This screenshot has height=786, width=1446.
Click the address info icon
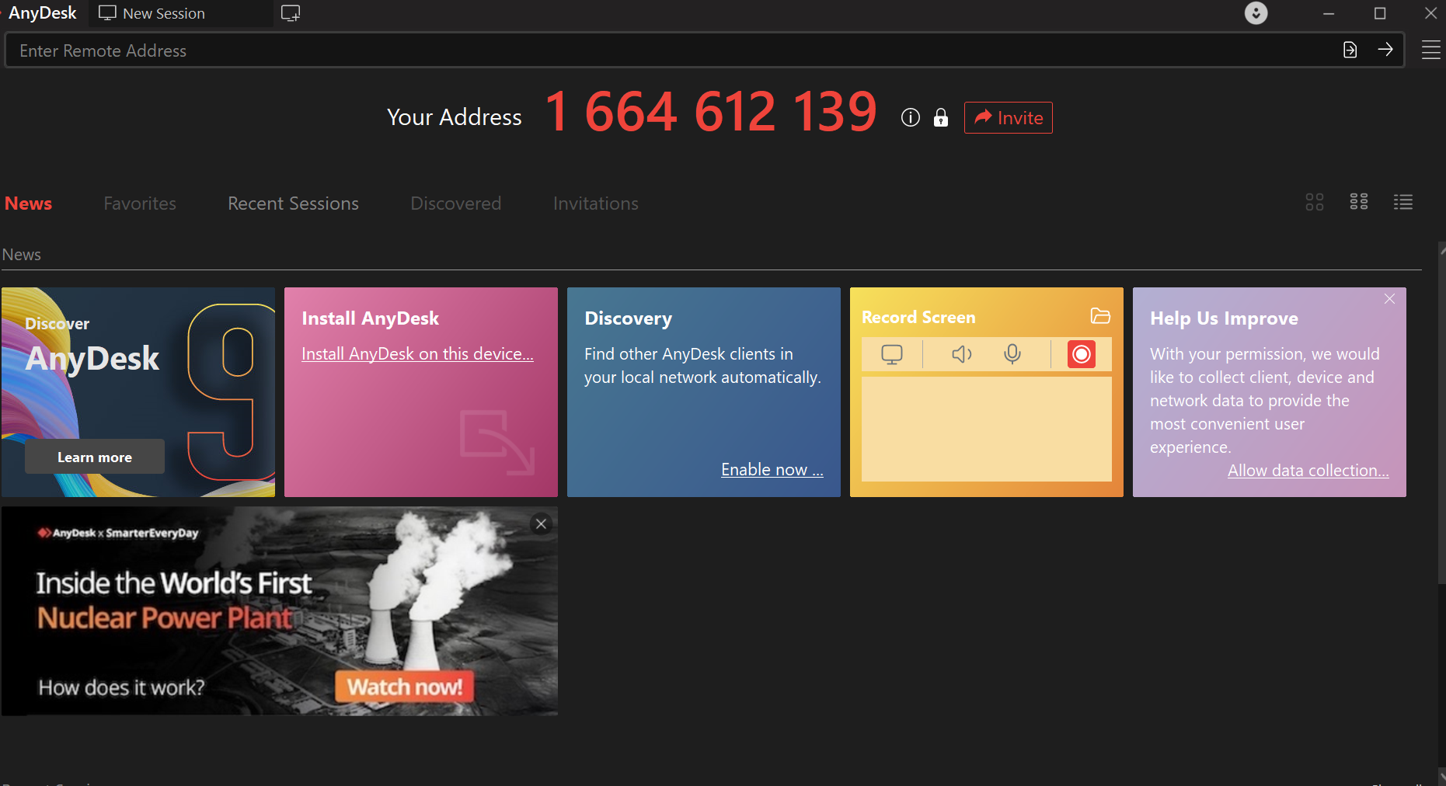click(x=910, y=117)
